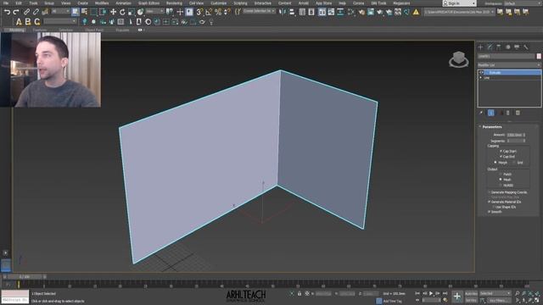543x305 pixels.
Task: Select the Link tool icon
Action: click(x=26, y=12)
